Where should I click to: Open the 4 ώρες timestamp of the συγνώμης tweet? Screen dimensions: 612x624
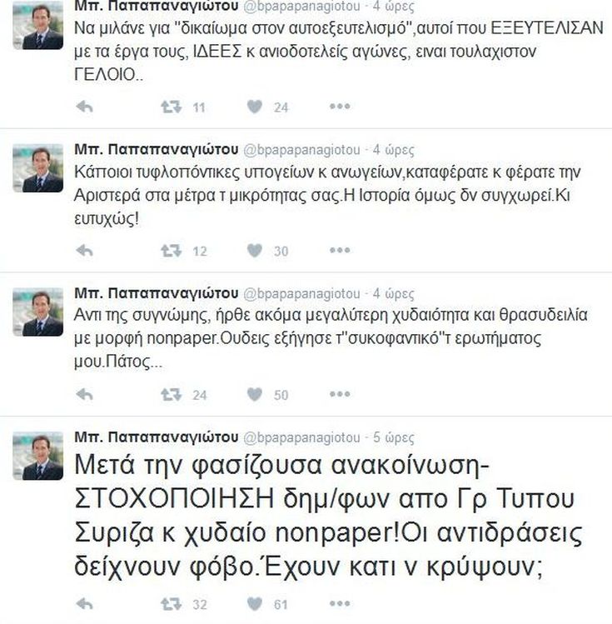tap(393, 294)
